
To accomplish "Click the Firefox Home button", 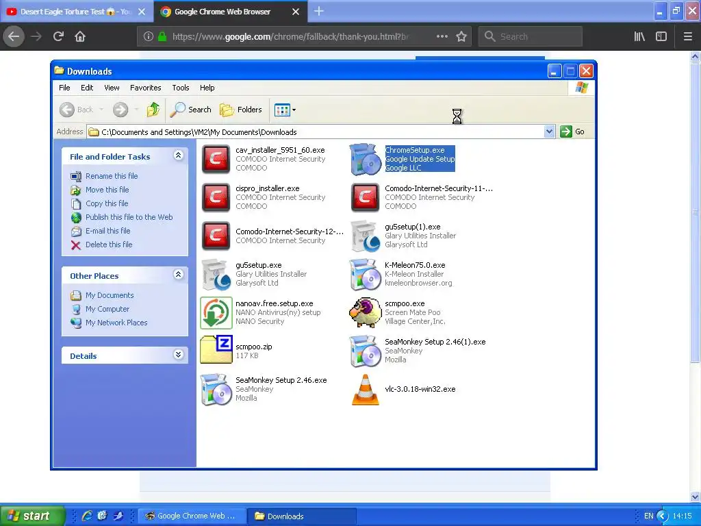I will pos(80,36).
